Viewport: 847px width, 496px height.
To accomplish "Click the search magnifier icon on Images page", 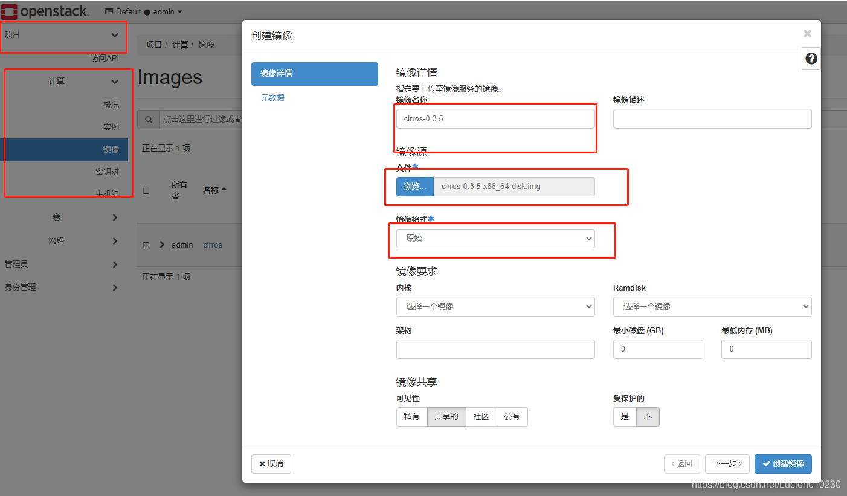I will click(148, 119).
